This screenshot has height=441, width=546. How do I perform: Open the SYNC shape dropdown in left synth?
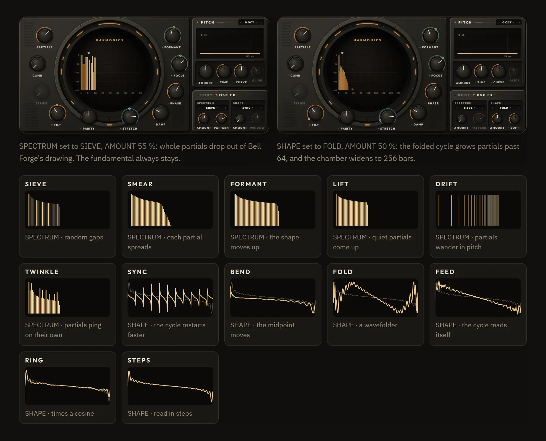click(x=248, y=108)
